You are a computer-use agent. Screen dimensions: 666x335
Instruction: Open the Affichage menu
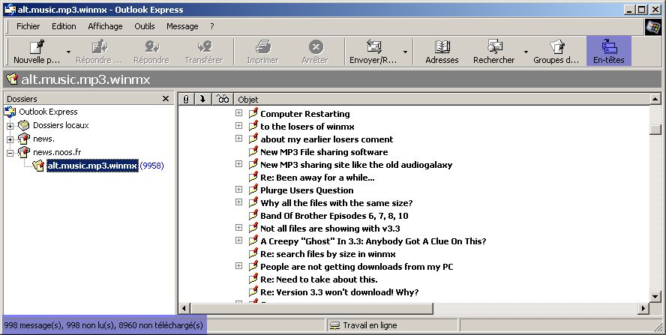(x=104, y=26)
